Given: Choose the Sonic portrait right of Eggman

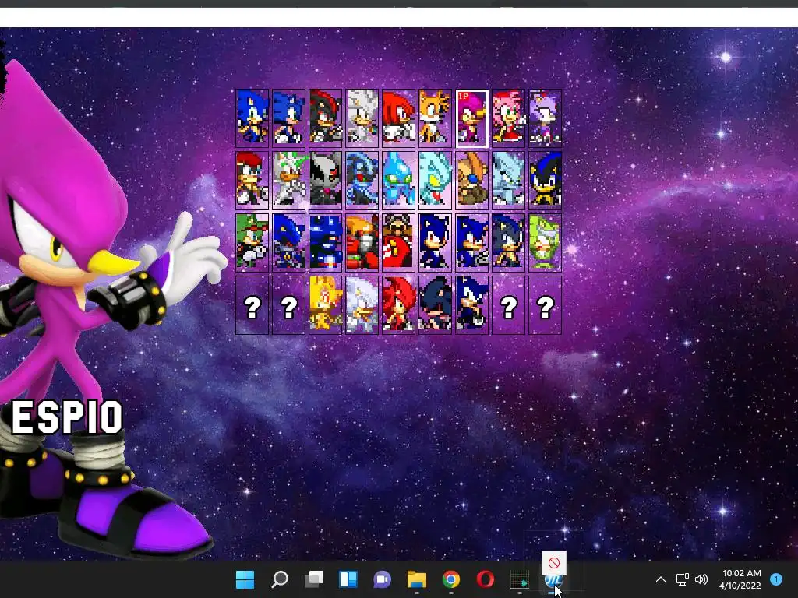Looking at the screenshot, I should pos(435,242).
